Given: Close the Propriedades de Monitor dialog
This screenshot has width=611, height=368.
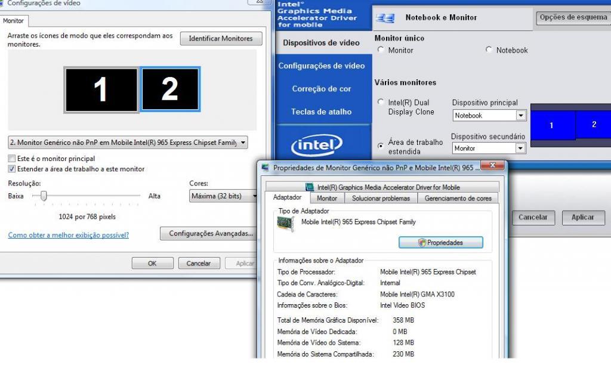Looking at the screenshot, I should point(492,165).
